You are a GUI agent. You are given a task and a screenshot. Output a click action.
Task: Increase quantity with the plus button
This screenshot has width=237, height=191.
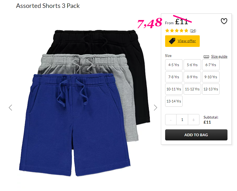[x=194, y=120]
